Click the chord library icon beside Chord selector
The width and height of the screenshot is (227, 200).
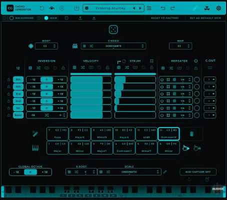coord(75,46)
